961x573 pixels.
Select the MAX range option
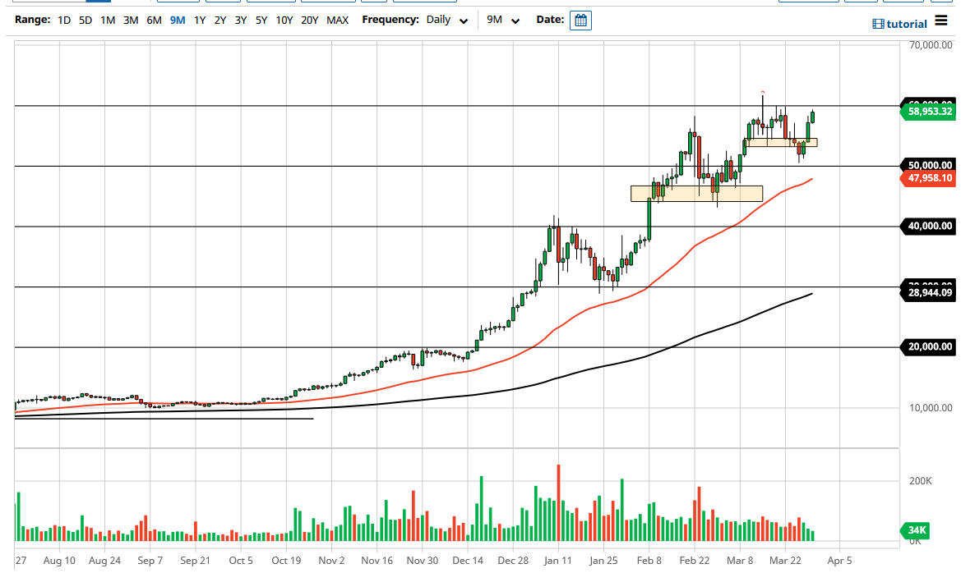click(338, 20)
